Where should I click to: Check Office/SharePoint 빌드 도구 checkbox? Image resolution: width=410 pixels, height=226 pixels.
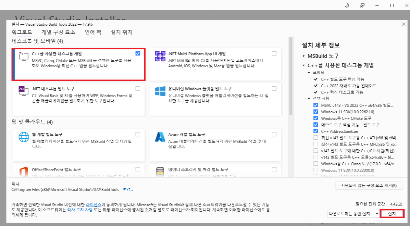point(138,169)
